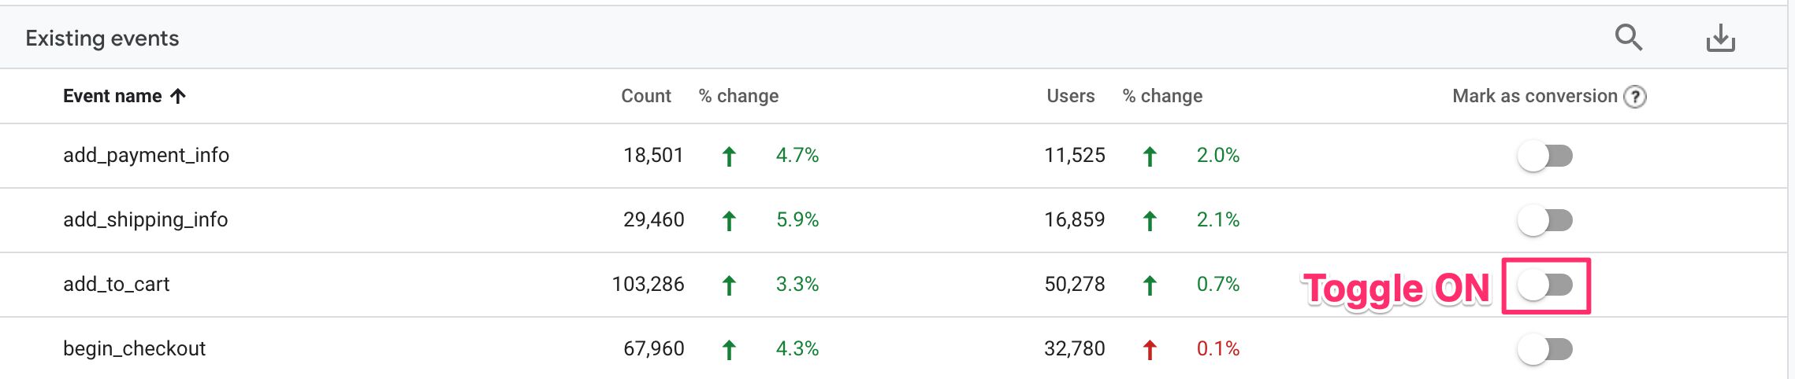The image size is (1795, 379).
Task: Click the Users column header
Action: pyautogui.click(x=1071, y=96)
